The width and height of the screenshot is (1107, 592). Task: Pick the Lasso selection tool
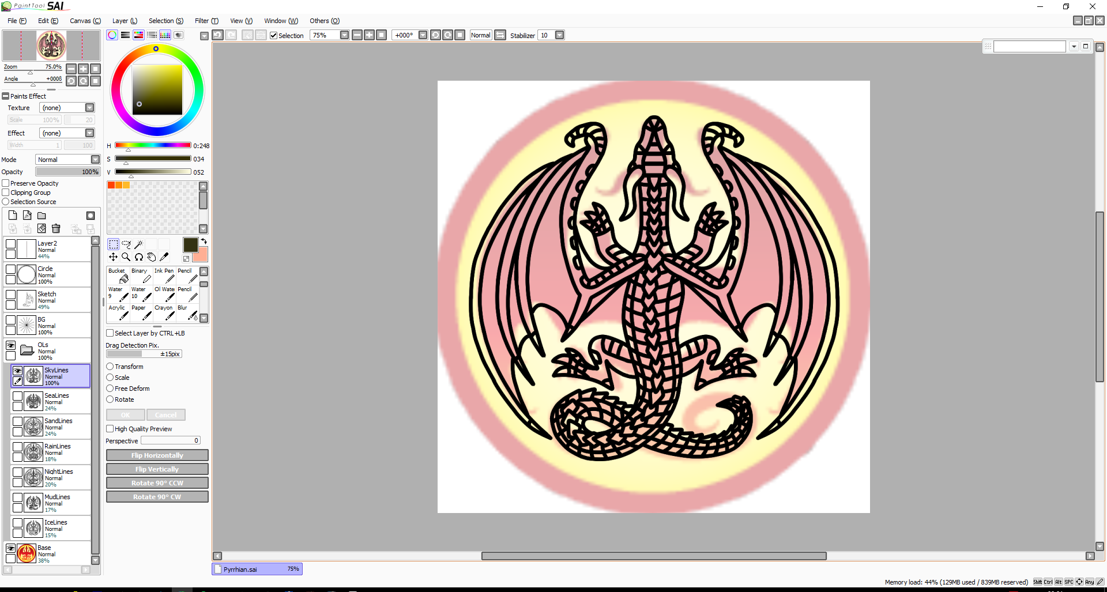[126, 244]
